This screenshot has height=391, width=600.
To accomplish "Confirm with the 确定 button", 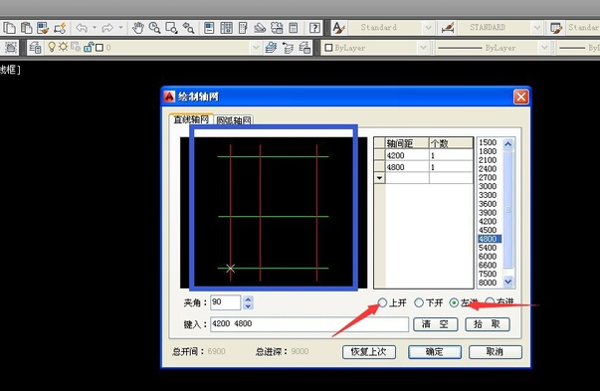I will [434, 352].
